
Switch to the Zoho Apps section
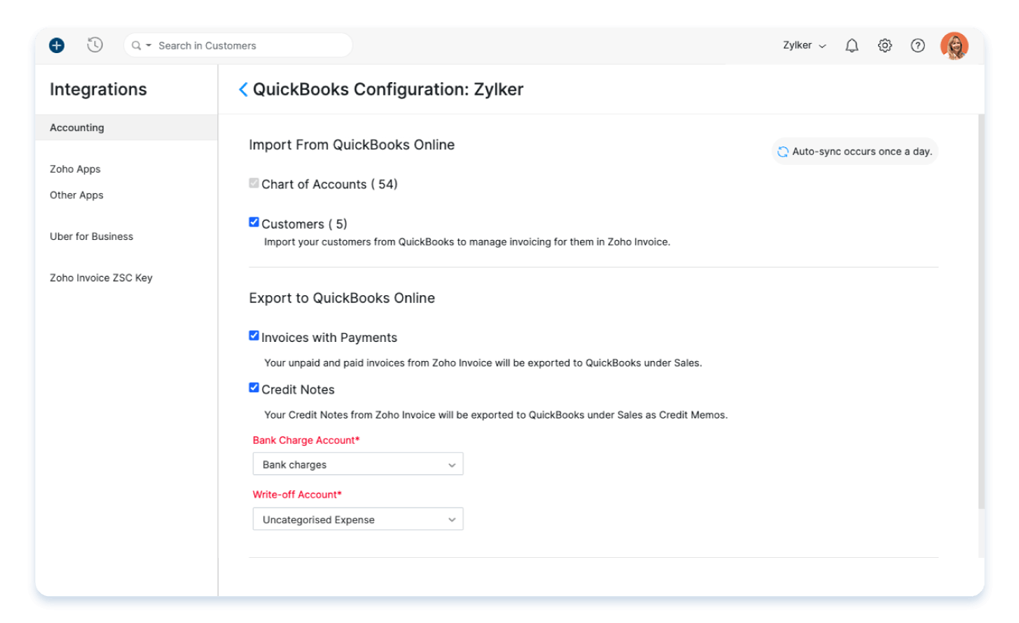pos(75,168)
